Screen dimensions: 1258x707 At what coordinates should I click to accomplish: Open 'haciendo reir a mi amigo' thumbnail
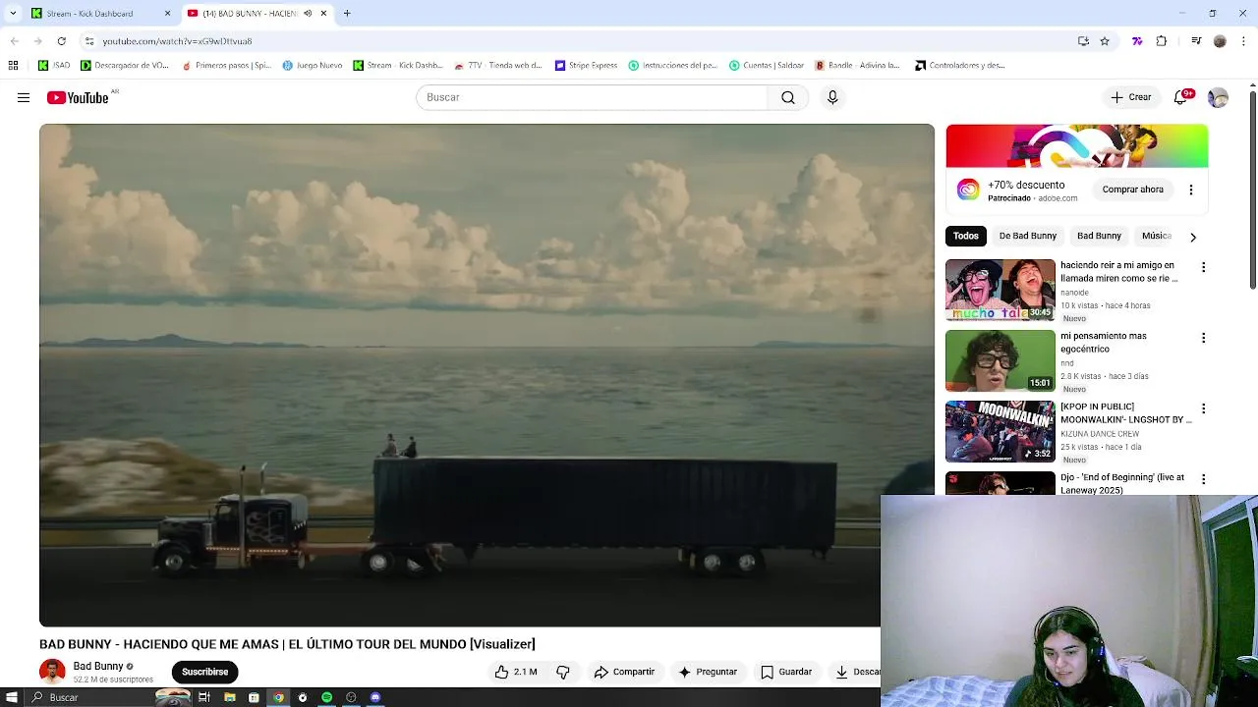[1000, 290]
